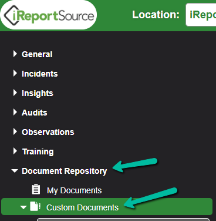This screenshot has height=221, width=216.
Task: Click the My Documents clipboard icon
Action: 36,190
